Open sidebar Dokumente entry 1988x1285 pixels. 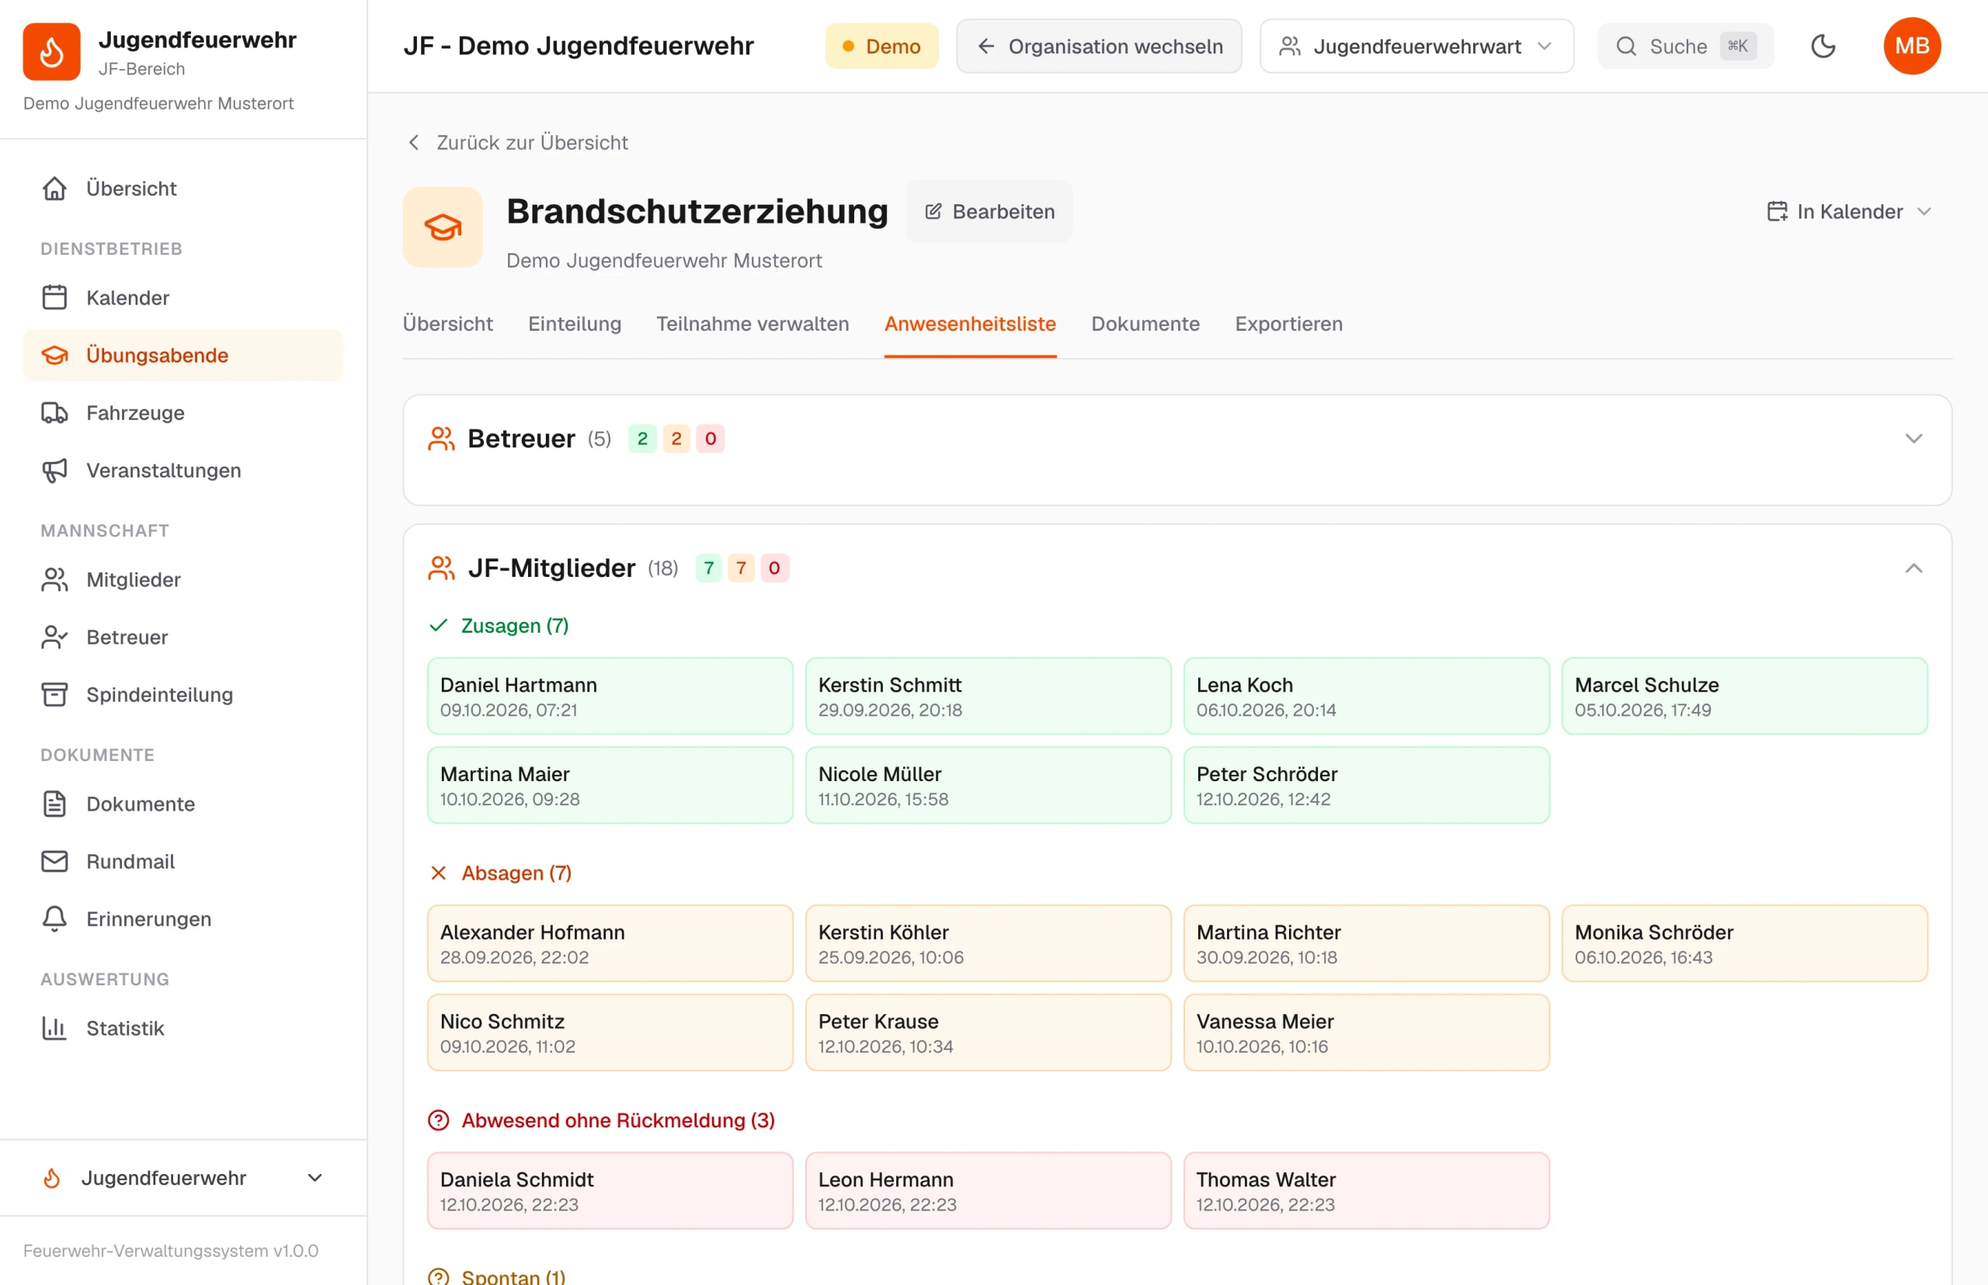pyautogui.click(x=182, y=804)
